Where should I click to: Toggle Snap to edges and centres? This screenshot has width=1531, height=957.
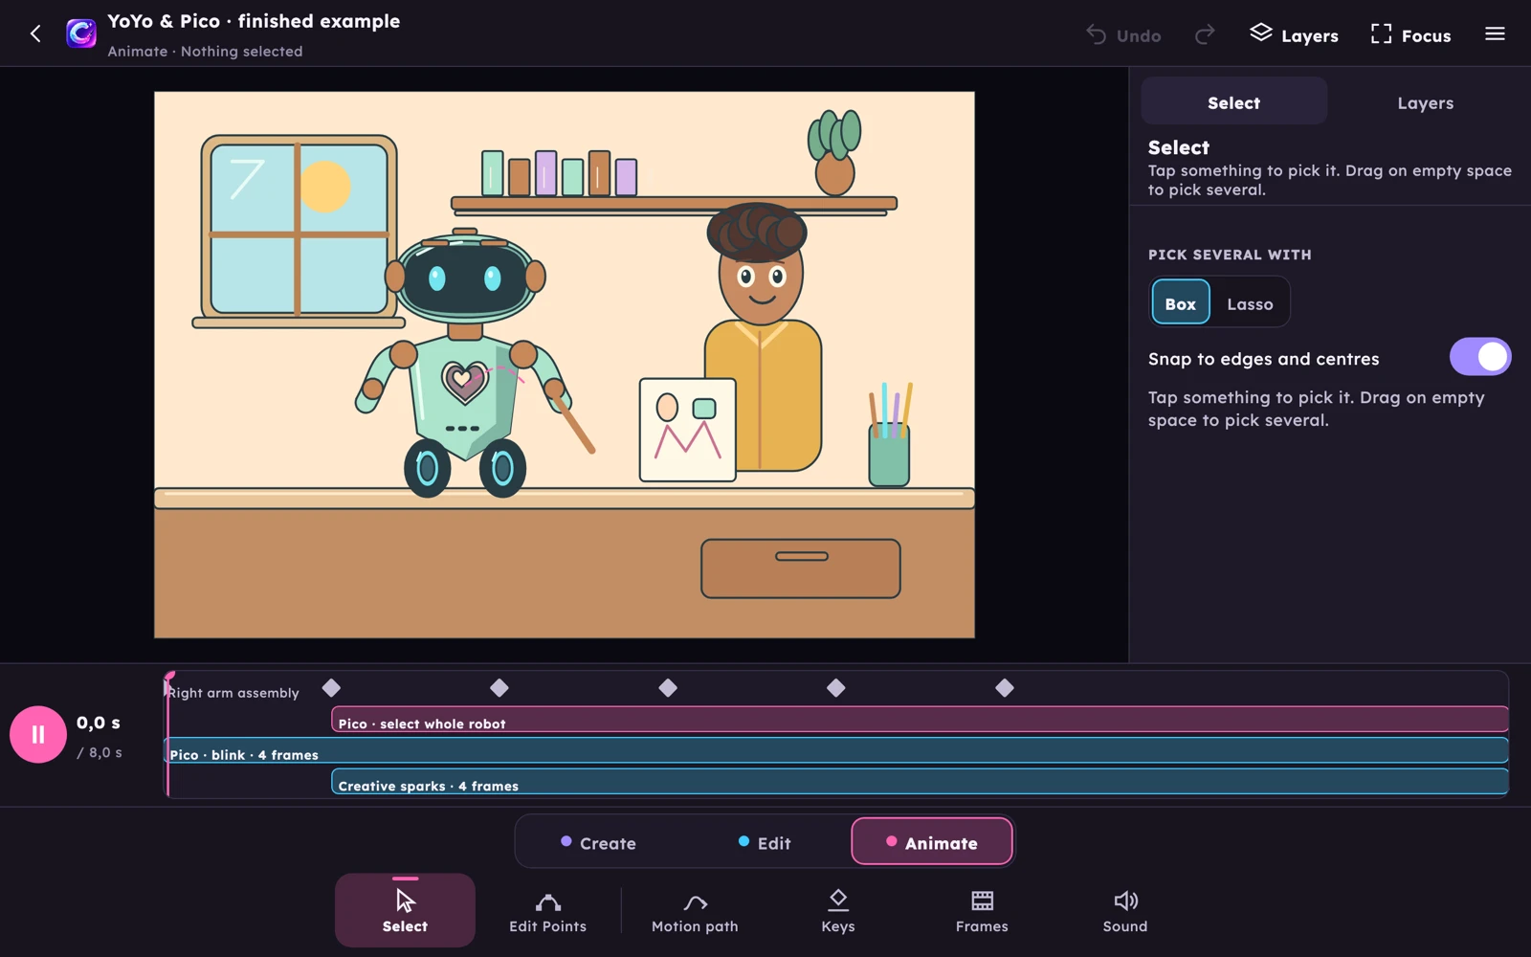click(1479, 357)
